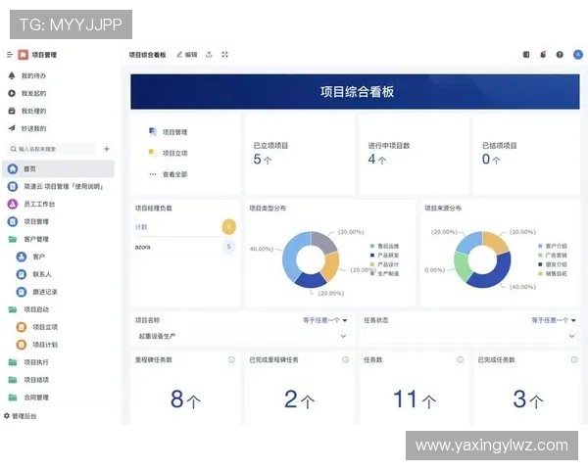The image size is (588, 470).
Task: Open the user avatar menu
Action: (x=578, y=55)
